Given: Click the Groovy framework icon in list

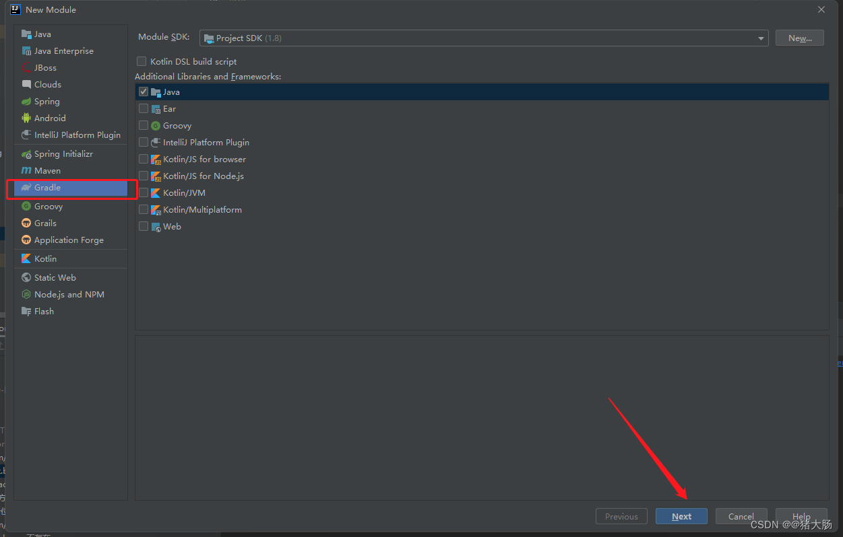Looking at the screenshot, I should 156,126.
